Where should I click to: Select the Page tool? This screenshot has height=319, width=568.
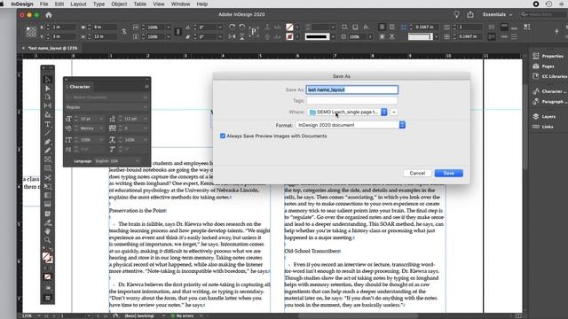click(x=47, y=97)
